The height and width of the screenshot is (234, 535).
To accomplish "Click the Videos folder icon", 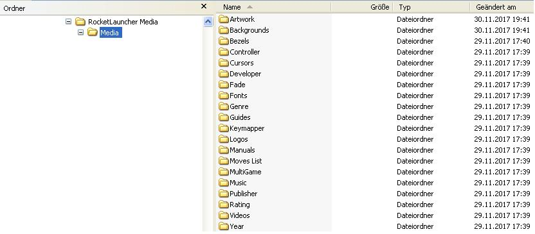I will 224,215.
